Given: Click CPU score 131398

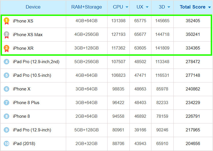Looking at the screenshot, I should [x=118, y=21].
